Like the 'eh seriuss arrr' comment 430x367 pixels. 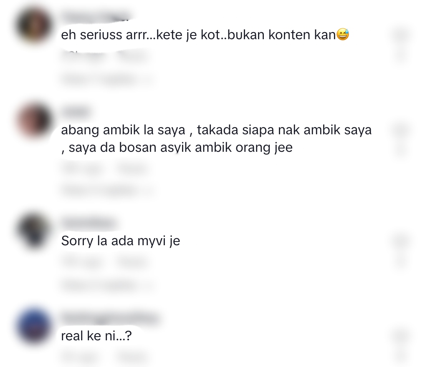click(401, 35)
